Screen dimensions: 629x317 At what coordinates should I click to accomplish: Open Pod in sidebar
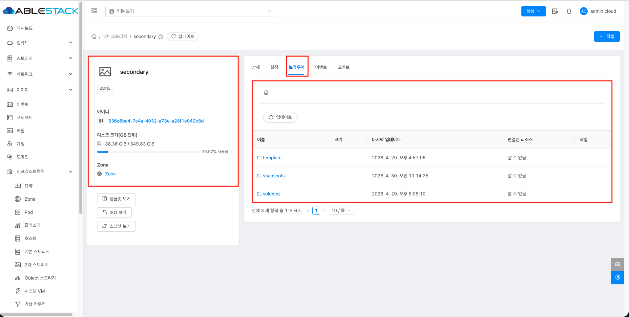tap(29, 212)
